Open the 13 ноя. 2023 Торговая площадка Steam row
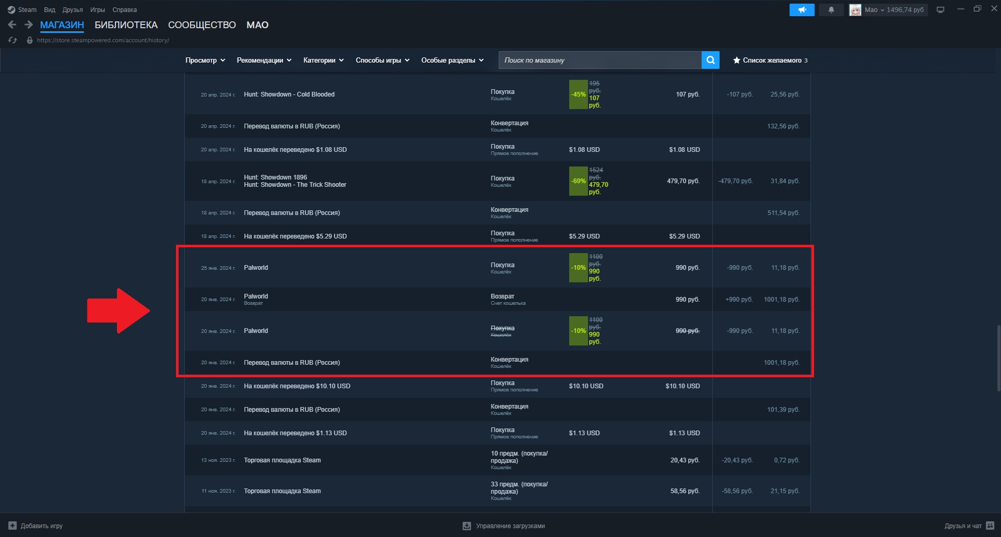Viewport: 1001px width, 537px height. (x=498, y=460)
